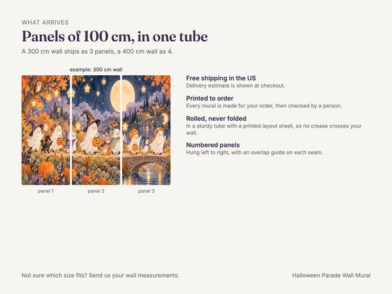Click the 'Delivery estimate is shown at checkout' text
The image size is (392, 294).
[235, 86]
